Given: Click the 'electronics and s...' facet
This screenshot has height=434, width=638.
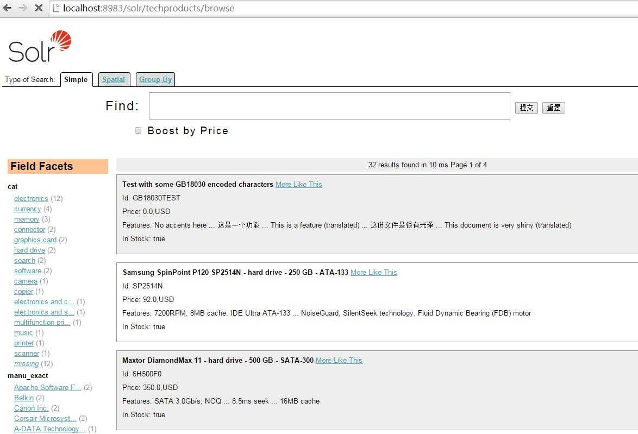Looking at the screenshot, I should point(44,312).
